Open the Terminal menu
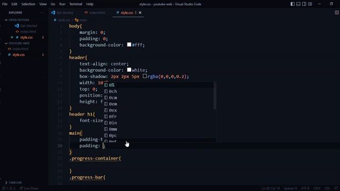This screenshot has height=191, width=340. [x=75, y=4]
